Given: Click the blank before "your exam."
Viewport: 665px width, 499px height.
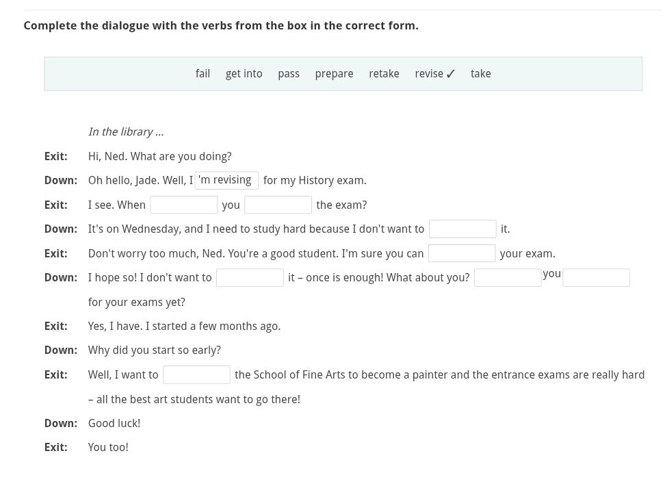Looking at the screenshot, I should 461,253.
